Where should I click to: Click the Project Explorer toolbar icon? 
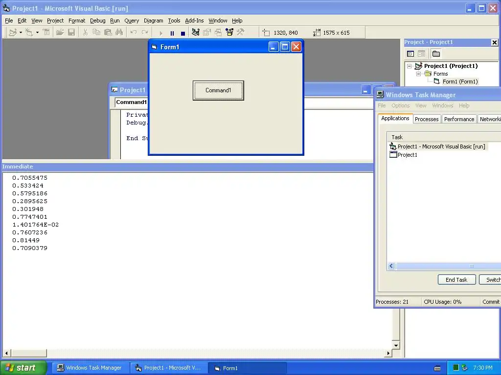196,33
